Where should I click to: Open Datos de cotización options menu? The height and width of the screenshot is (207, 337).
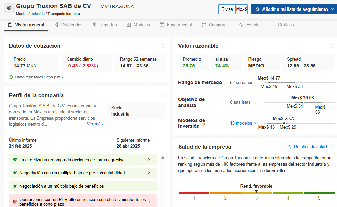point(163,46)
